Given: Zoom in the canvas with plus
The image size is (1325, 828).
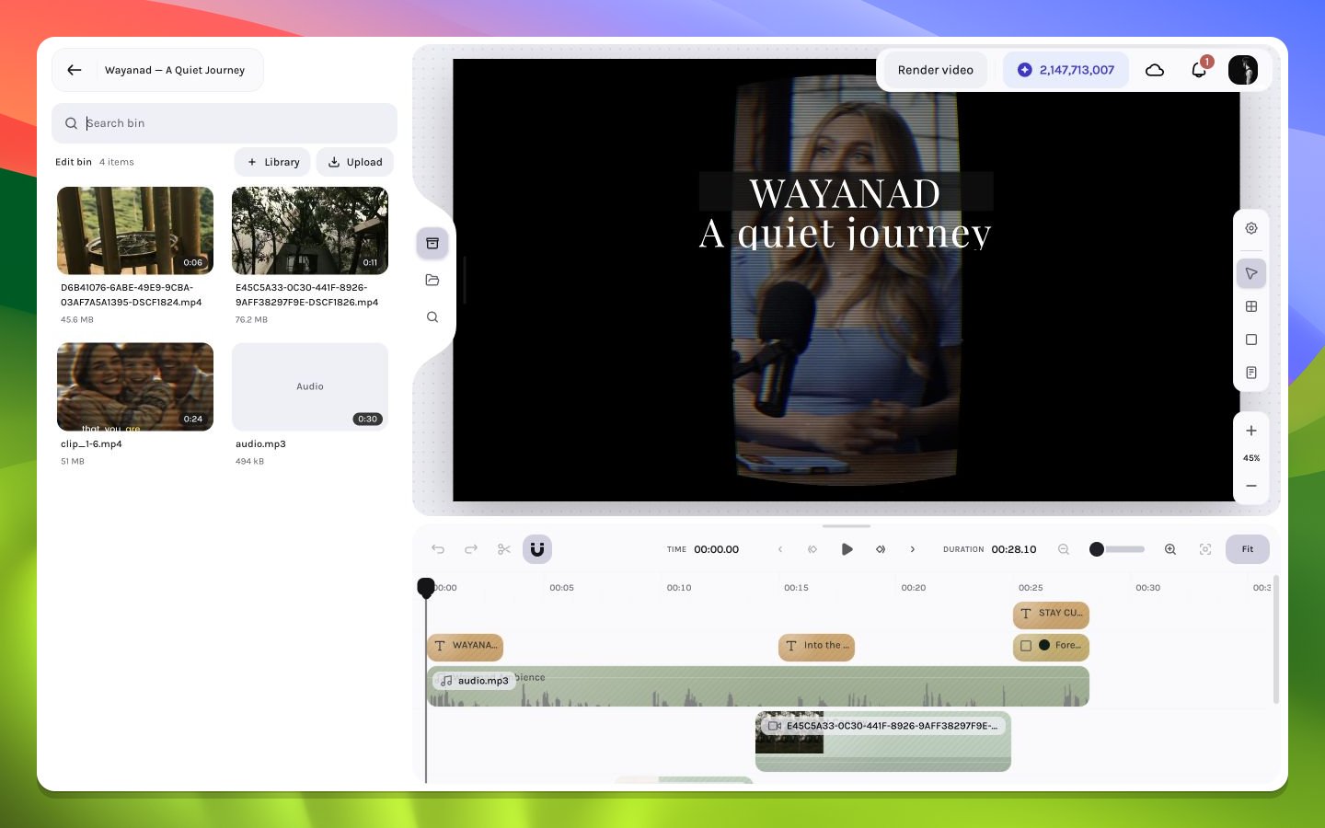Looking at the screenshot, I should coord(1251,431).
